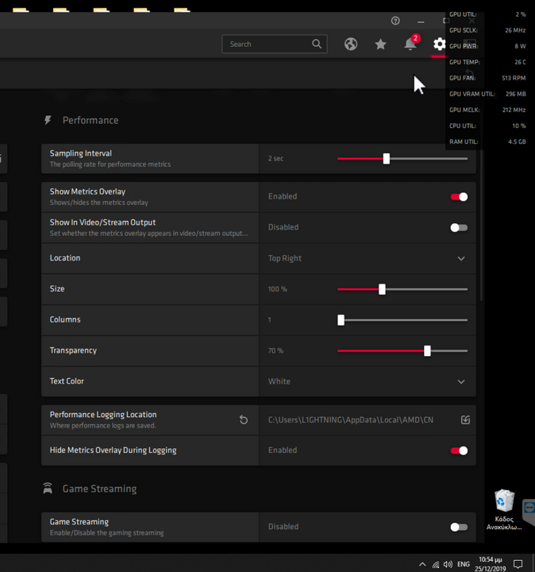
Task: Open the Recycle Bin desktop icon
Action: click(x=504, y=509)
